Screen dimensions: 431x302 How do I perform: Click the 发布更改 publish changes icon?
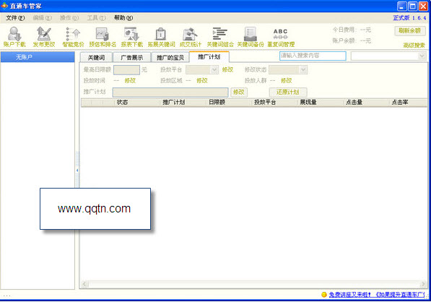point(44,37)
